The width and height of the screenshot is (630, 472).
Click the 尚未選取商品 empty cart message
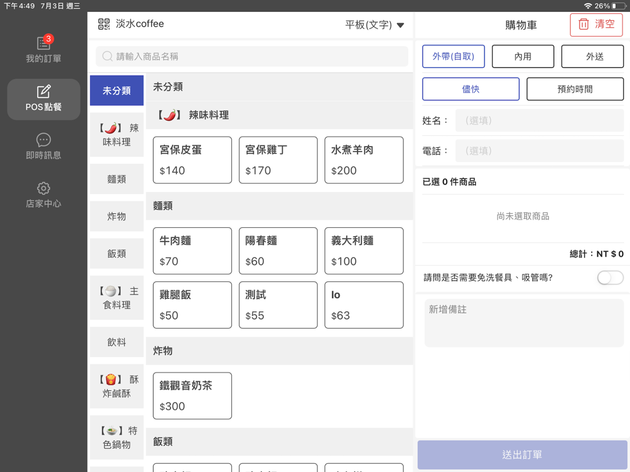pyautogui.click(x=523, y=216)
